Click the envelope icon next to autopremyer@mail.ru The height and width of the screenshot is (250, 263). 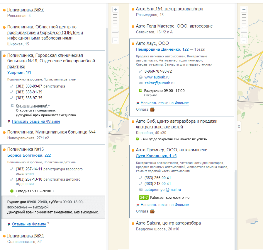[140, 190]
